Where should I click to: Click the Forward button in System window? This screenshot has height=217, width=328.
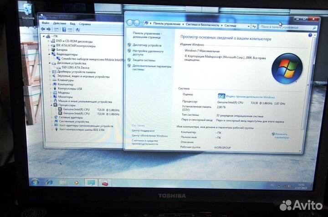(137, 23)
